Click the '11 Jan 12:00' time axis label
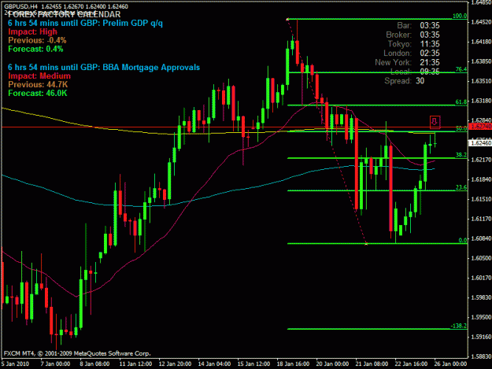Image resolution: width=492 pixels, height=369 pixels. [x=135, y=364]
